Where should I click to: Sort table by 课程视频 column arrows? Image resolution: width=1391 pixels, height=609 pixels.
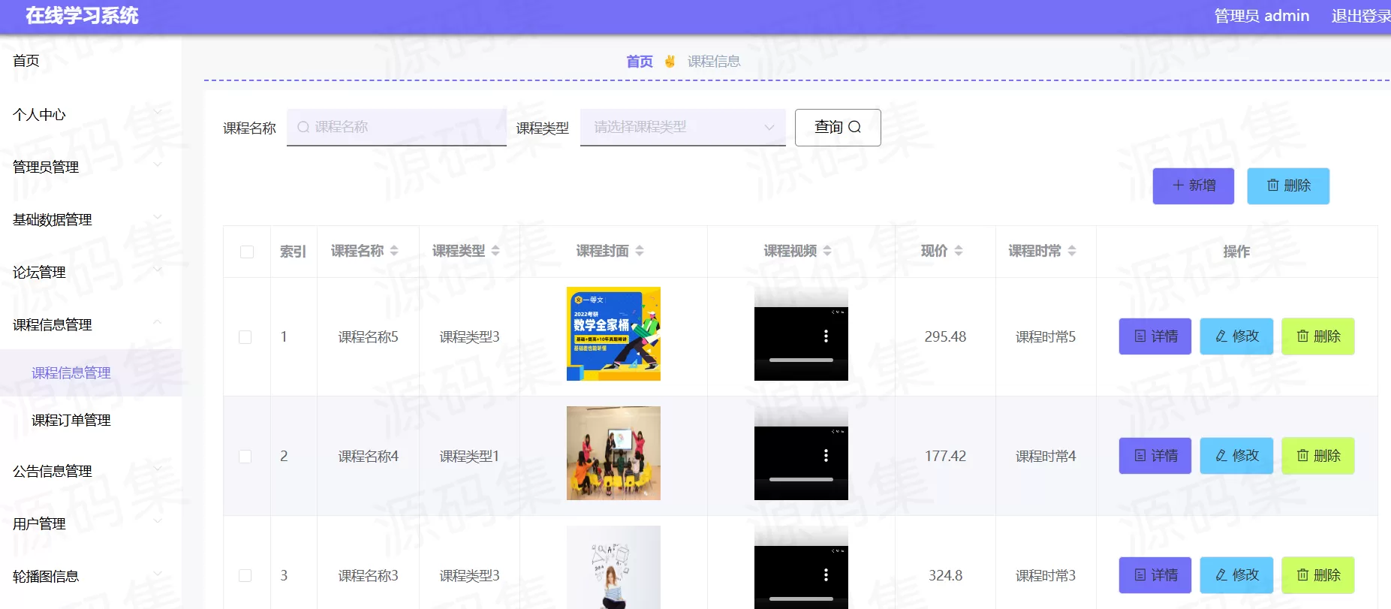(x=827, y=251)
